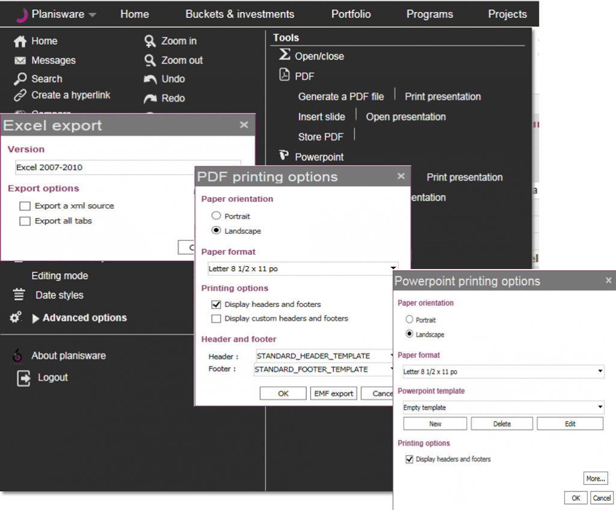Click Print presentation next to Generate PDF
Image resolution: width=616 pixels, height=510 pixels.
point(443,97)
